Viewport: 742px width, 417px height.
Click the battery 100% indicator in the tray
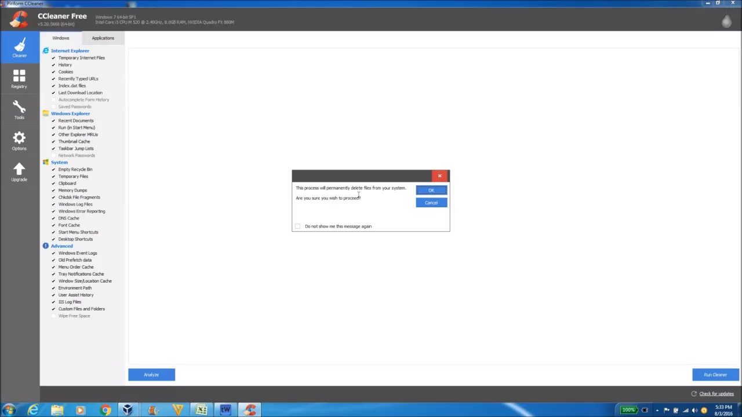click(x=628, y=410)
